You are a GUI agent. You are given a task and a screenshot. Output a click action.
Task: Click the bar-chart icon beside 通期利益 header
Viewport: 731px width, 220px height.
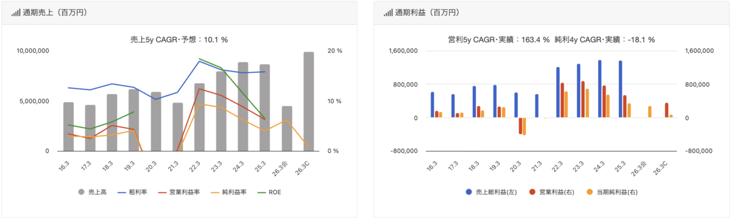(x=387, y=12)
